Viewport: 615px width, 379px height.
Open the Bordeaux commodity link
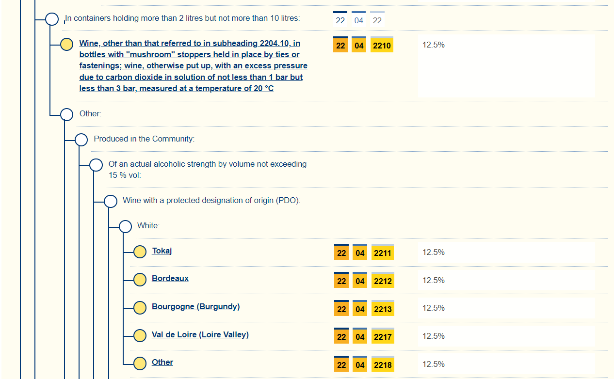pyautogui.click(x=170, y=278)
